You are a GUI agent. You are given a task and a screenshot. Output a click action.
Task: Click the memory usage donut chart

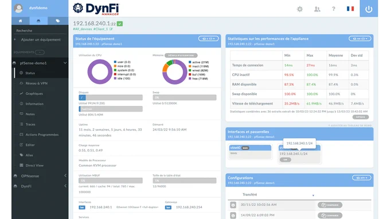click(x=174, y=72)
